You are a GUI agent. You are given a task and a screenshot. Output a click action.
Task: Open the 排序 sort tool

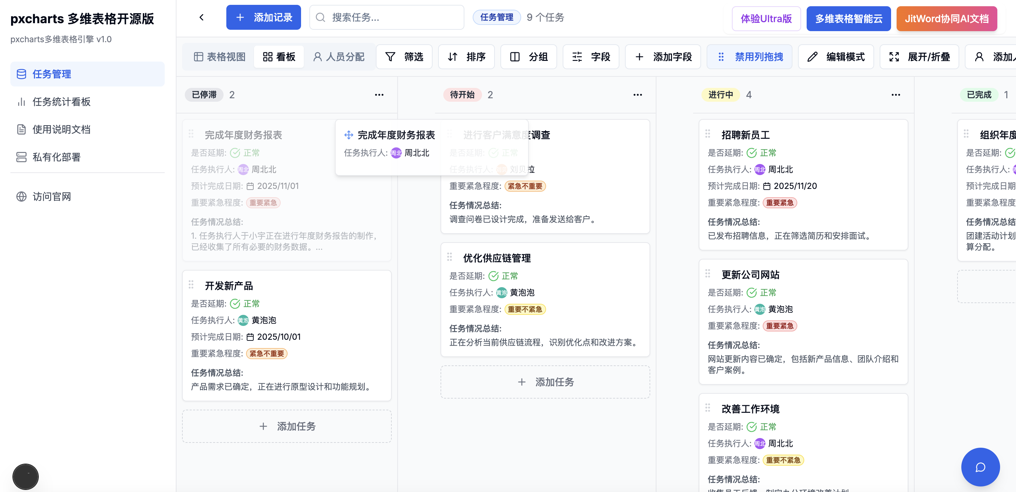(466, 57)
